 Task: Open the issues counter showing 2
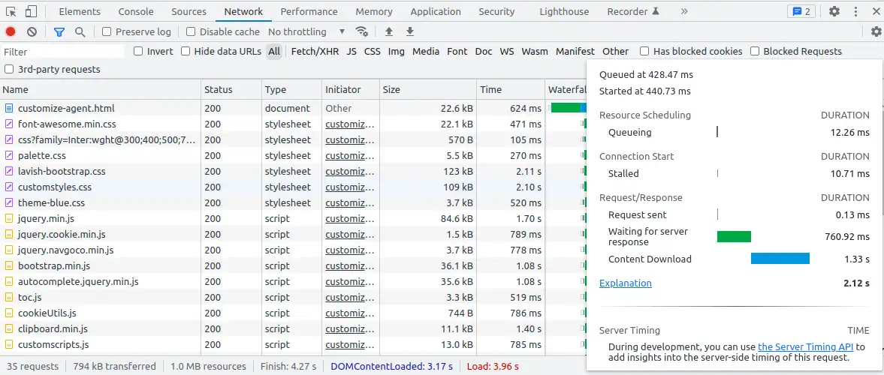(801, 11)
